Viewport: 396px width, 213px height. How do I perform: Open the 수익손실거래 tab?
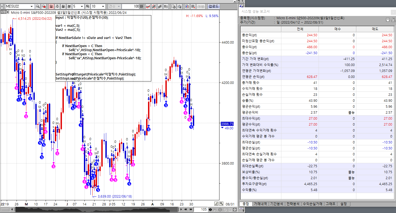click(x=313, y=204)
